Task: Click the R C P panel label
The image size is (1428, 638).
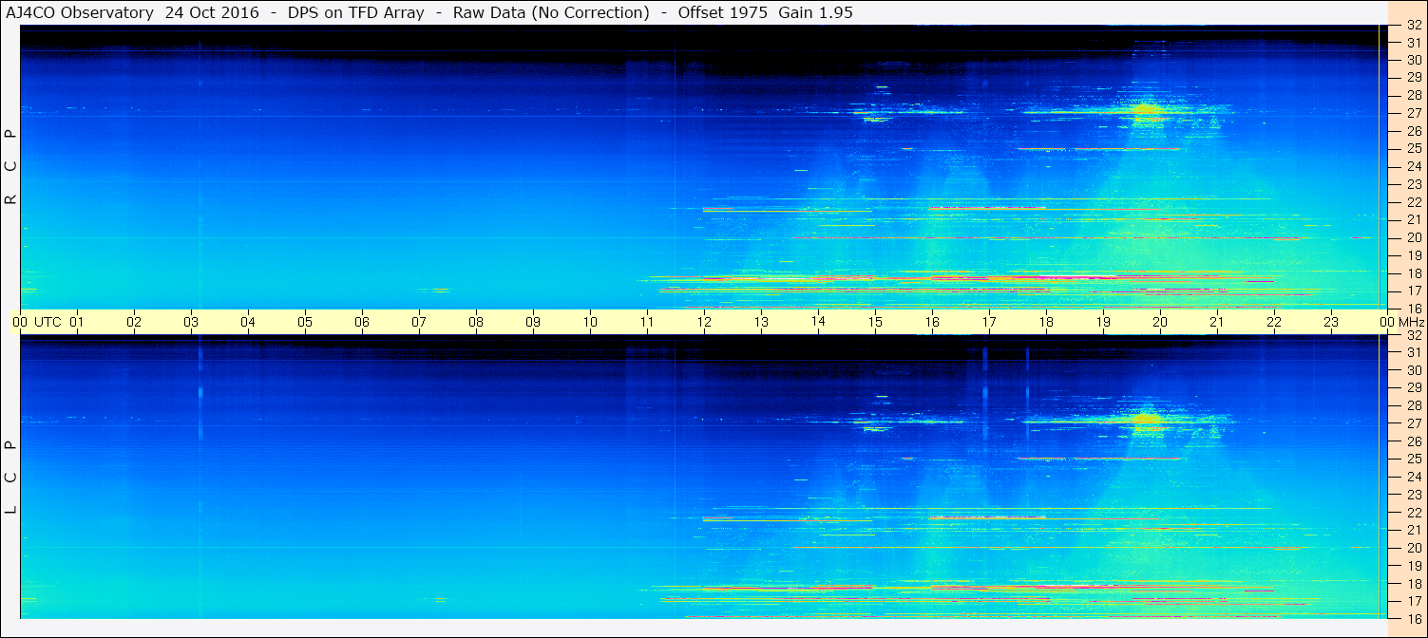Action: click(x=10, y=167)
